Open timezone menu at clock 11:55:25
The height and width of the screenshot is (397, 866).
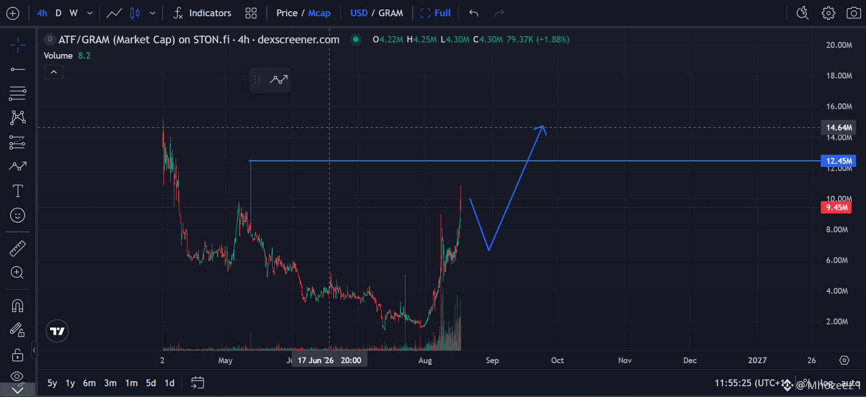click(751, 383)
